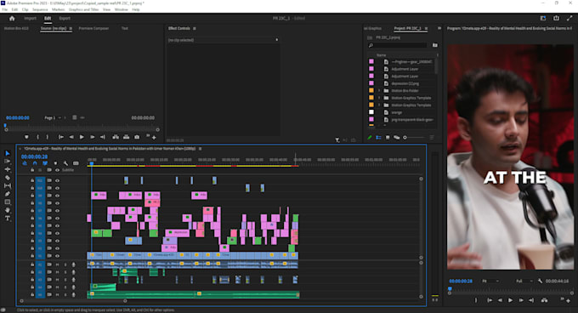Switch the Project panel to Freeform View
Image resolution: width=578 pixels, height=313 pixels.
pos(396,138)
